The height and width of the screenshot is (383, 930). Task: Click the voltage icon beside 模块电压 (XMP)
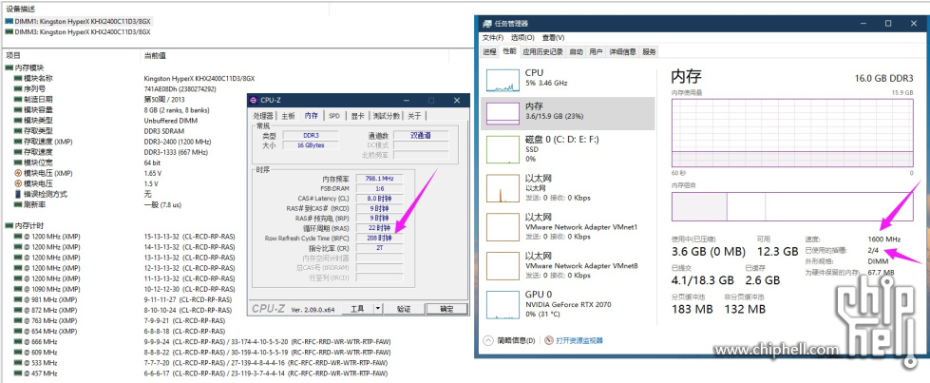click(18, 173)
